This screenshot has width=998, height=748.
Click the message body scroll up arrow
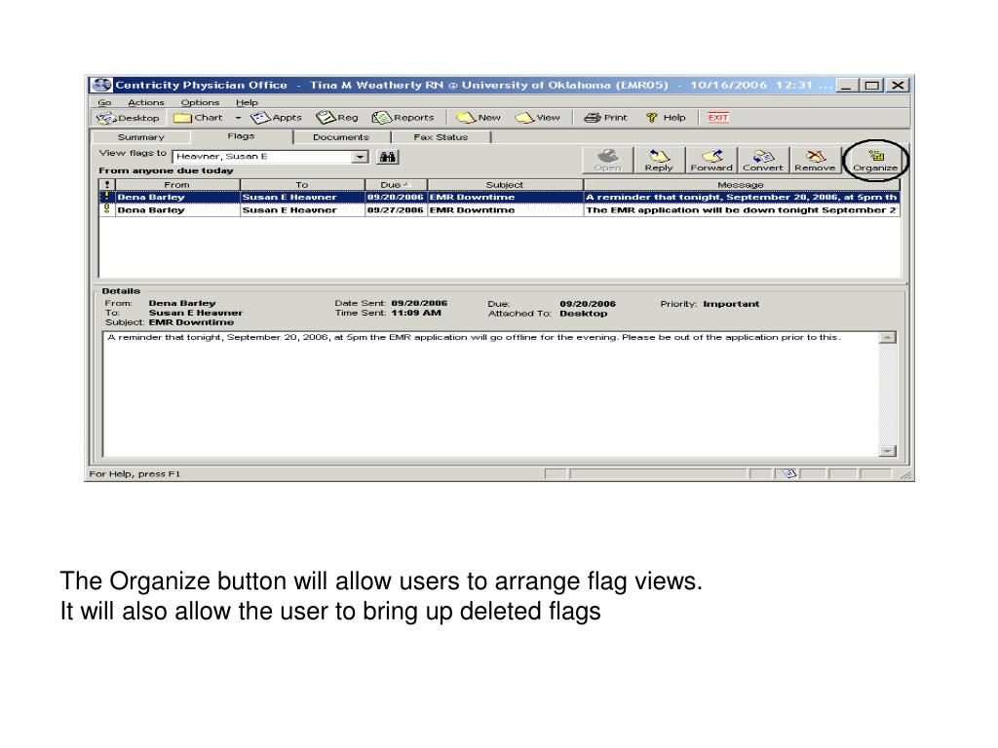(x=887, y=338)
